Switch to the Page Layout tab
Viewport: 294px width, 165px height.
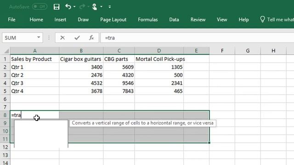113,19
